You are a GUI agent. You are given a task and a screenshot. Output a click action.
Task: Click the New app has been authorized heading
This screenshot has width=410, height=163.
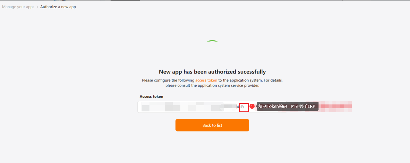pyautogui.click(x=212, y=72)
